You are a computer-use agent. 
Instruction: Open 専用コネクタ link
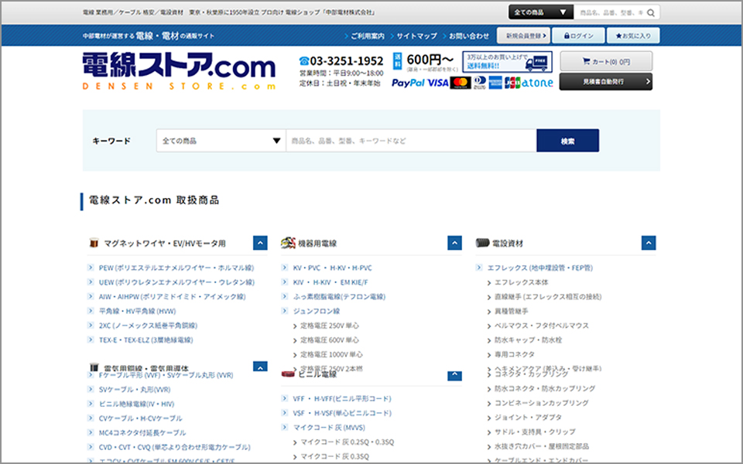[515, 355]
